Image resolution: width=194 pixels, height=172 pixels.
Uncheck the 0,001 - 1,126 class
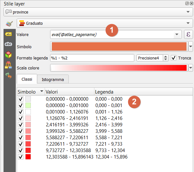[21, 112]
